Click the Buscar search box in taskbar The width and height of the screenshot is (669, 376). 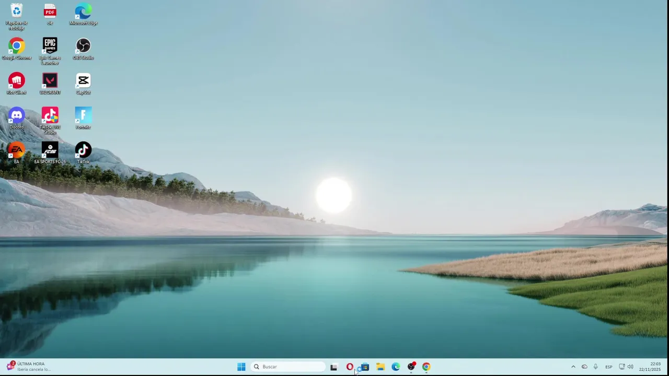point(288,367)
